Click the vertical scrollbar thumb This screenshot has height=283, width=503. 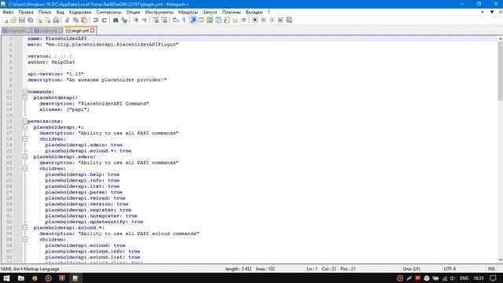500,71
